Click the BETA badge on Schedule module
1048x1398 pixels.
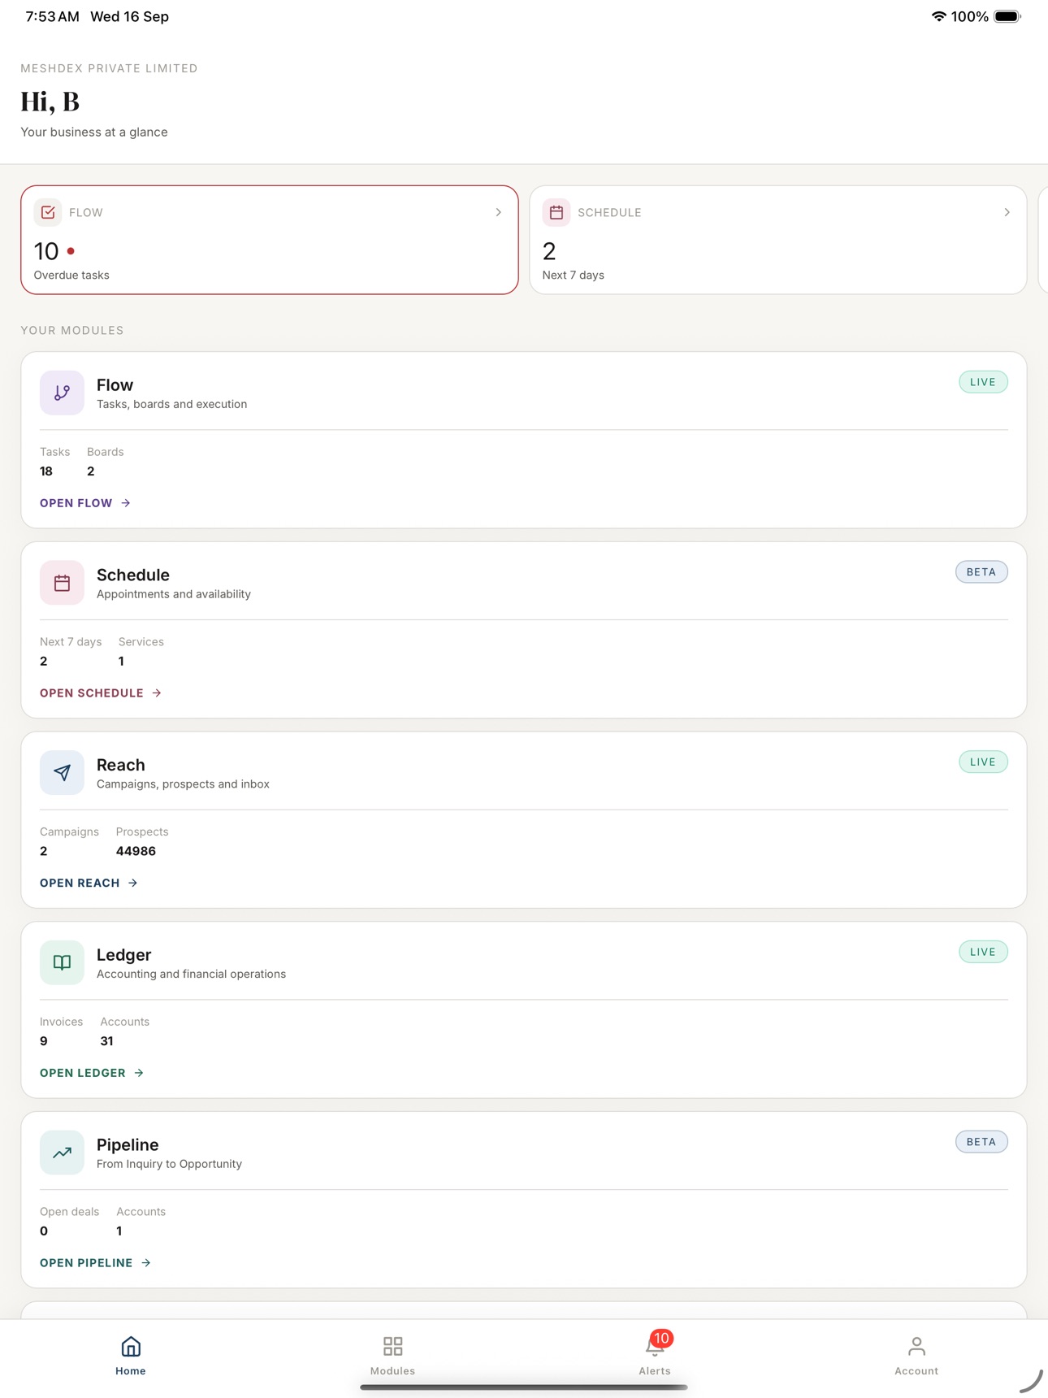point(981,572)
